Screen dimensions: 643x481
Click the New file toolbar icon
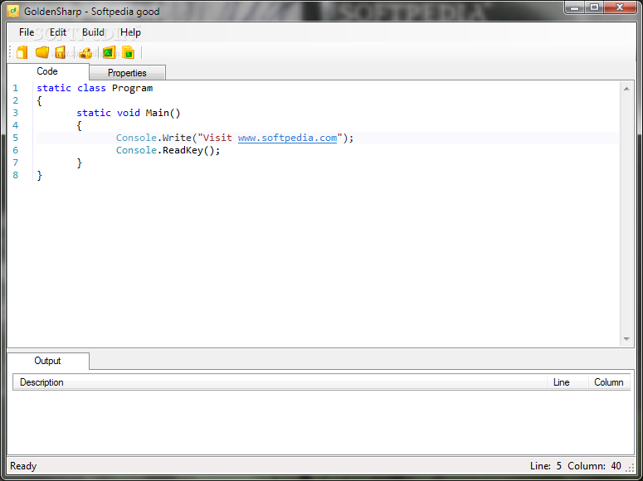click(x=22, y=52)
